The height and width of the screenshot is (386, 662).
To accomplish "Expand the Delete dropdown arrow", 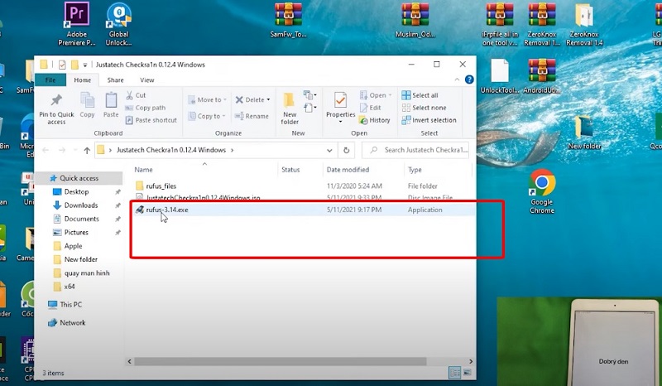I will [x=269, y=100].
